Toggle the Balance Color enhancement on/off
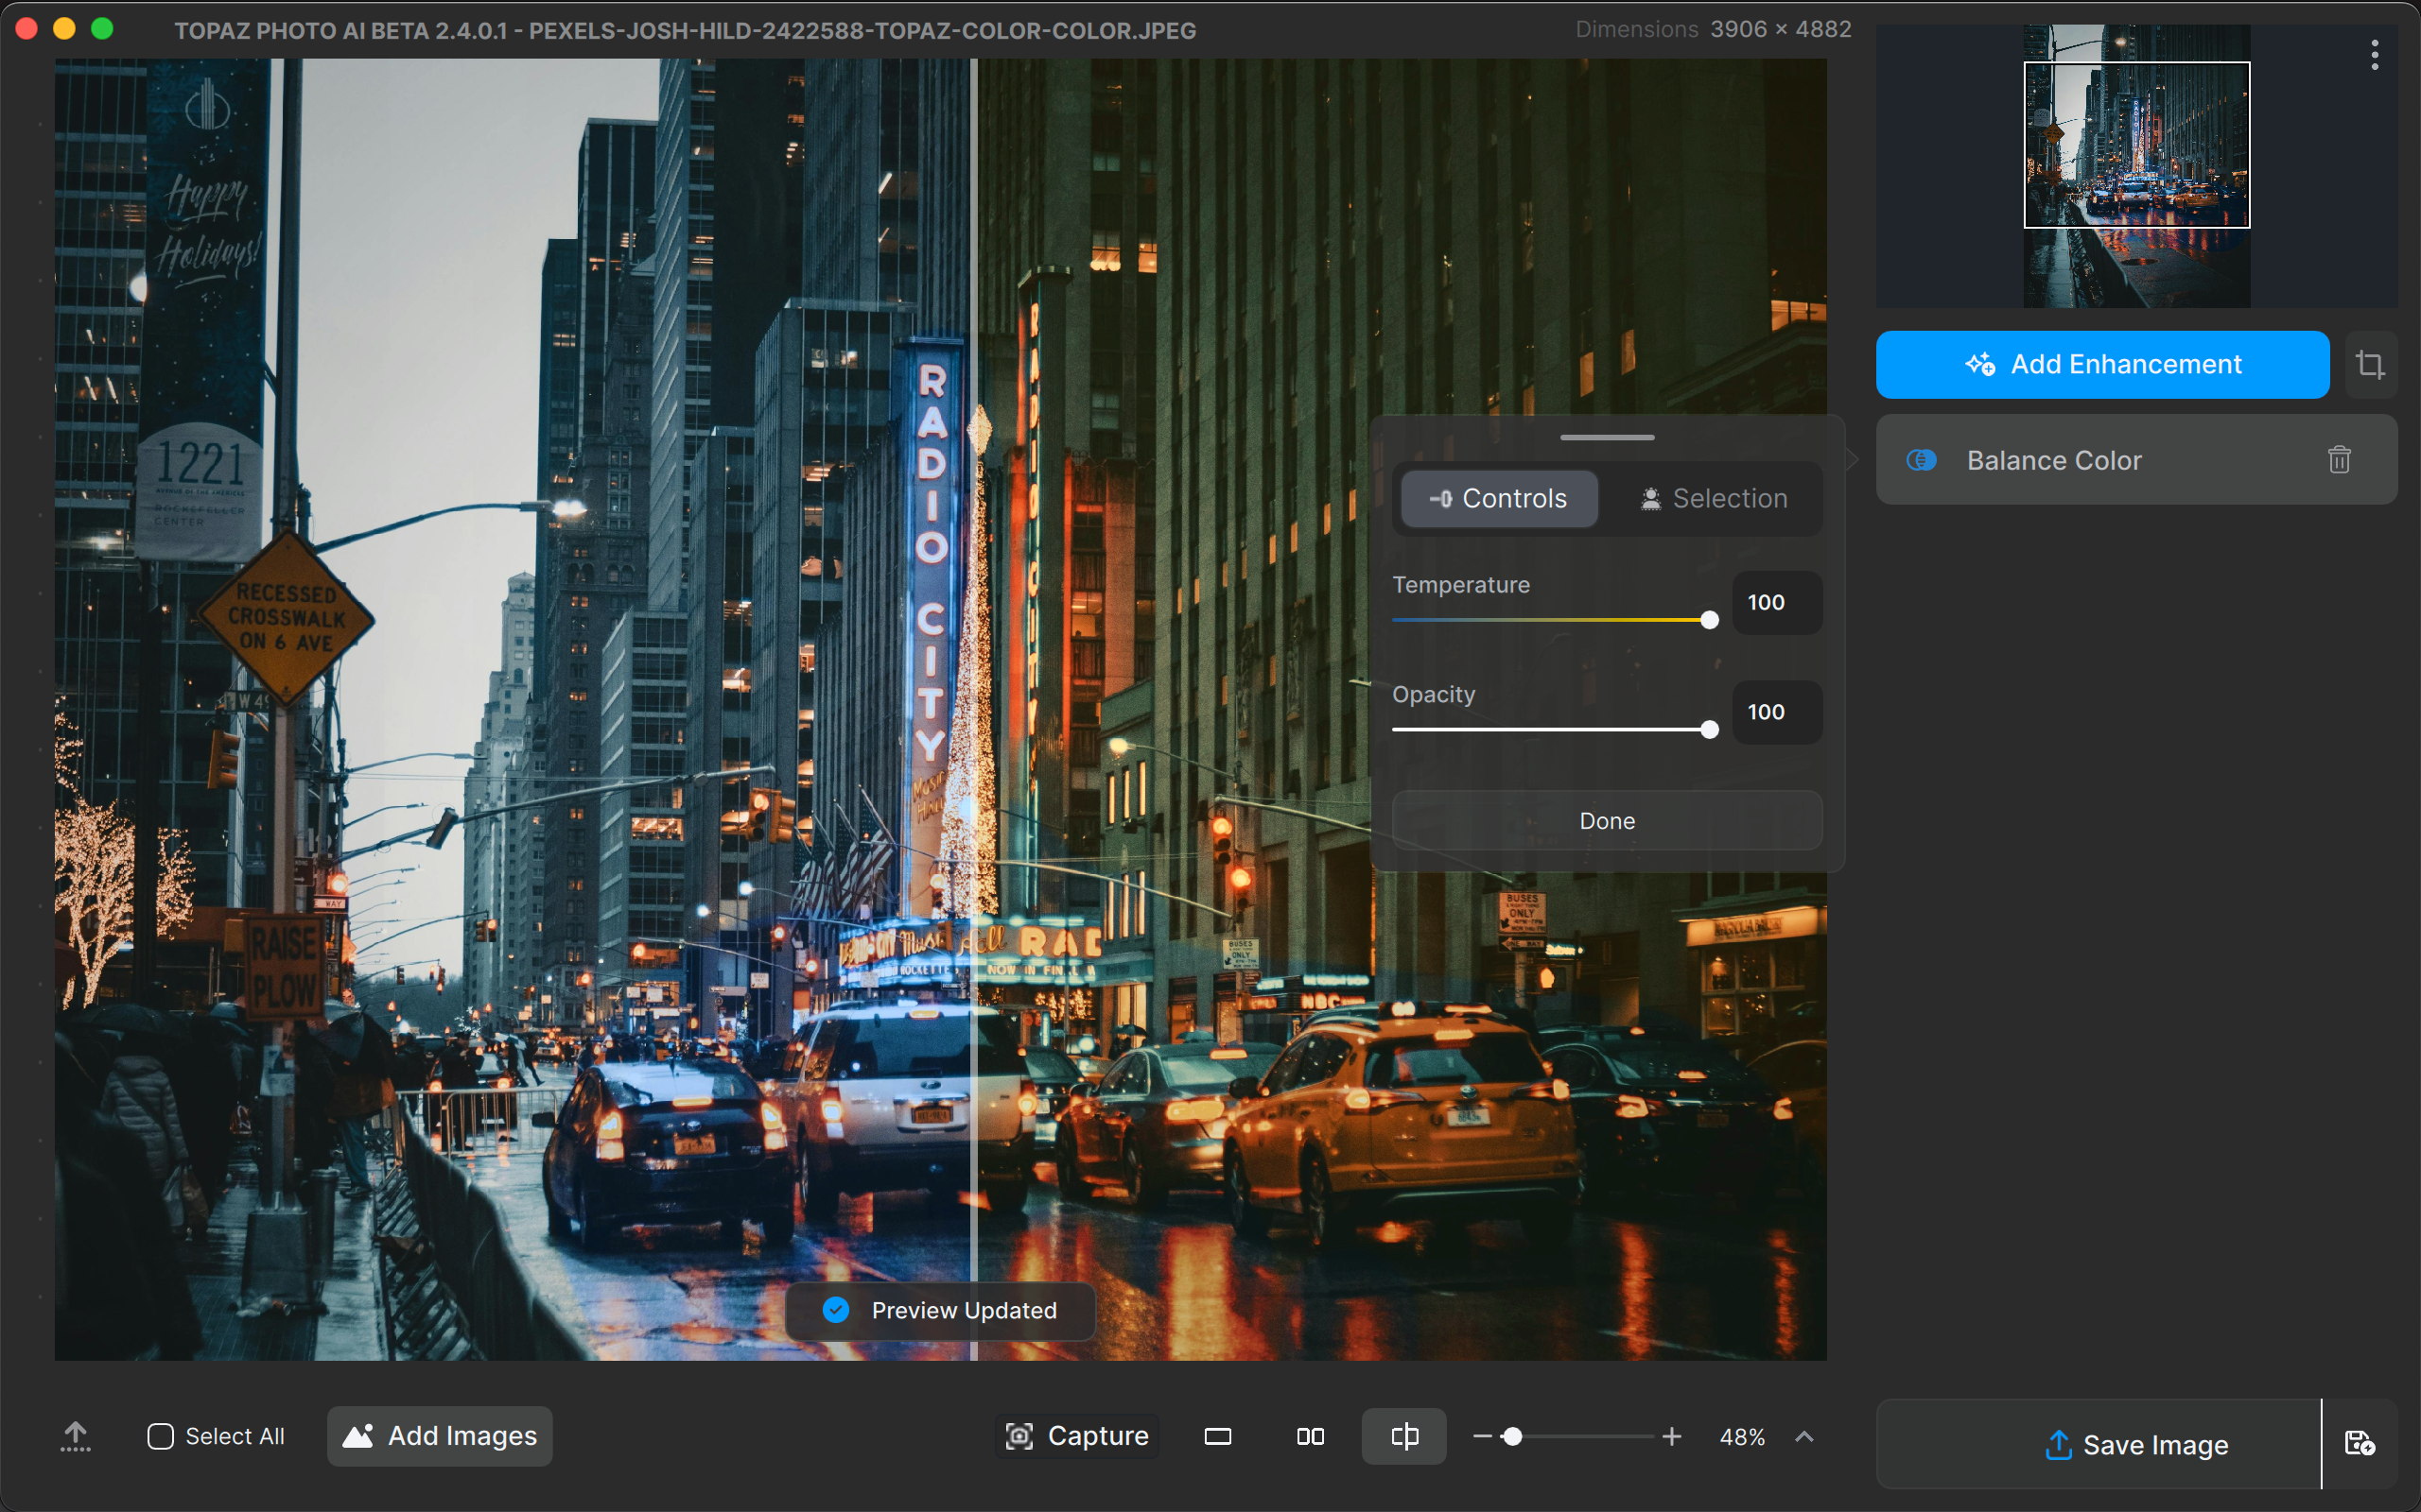This screenshot has width=2421, height=1512. [x=1921, y=460]
